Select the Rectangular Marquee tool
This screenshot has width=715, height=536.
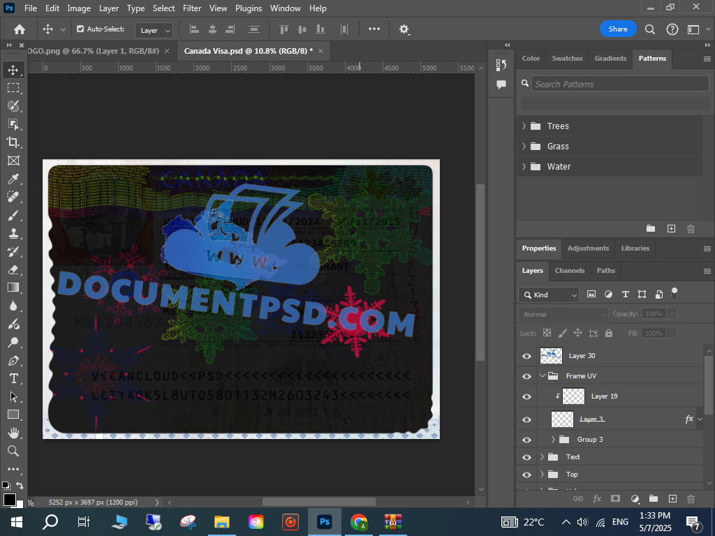point(13,87)
